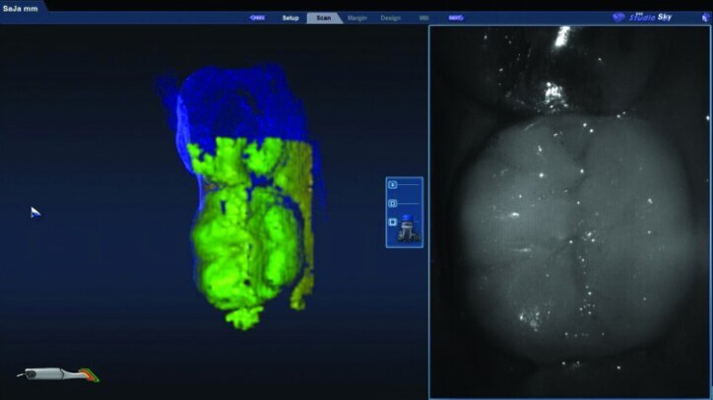Click the SaJa mm title label

[22, 7]
